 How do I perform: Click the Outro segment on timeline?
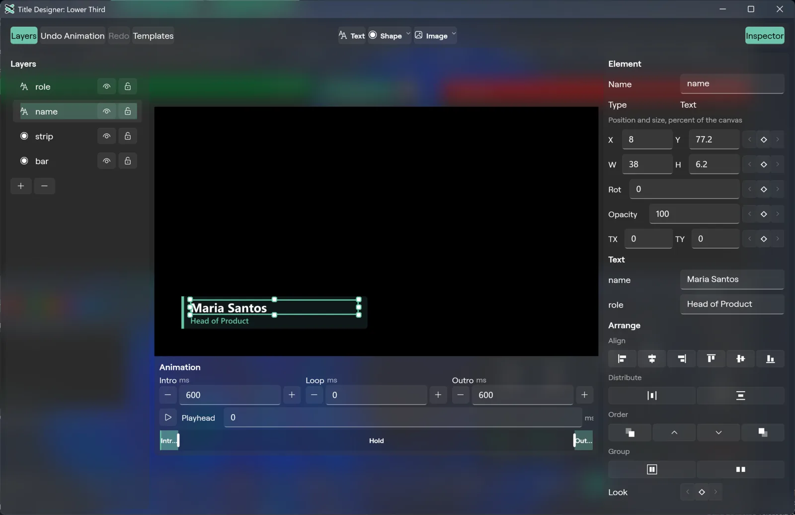[x=583, y=441]
